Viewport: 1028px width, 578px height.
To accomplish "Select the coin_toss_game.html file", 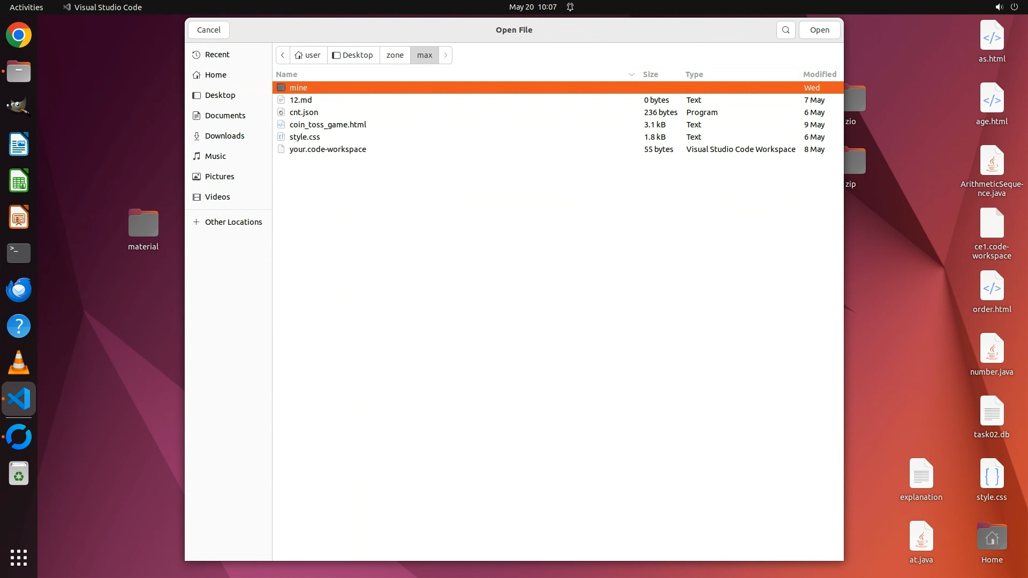I will coord(328,125).
